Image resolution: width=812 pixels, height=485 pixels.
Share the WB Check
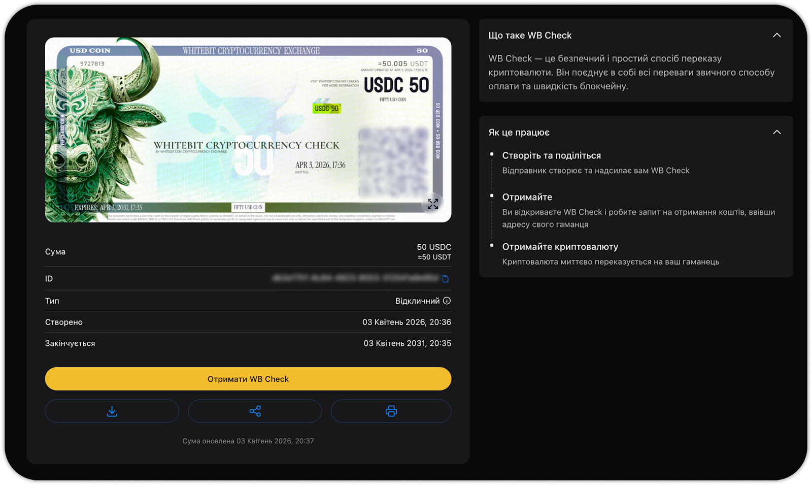pos(255,411)
